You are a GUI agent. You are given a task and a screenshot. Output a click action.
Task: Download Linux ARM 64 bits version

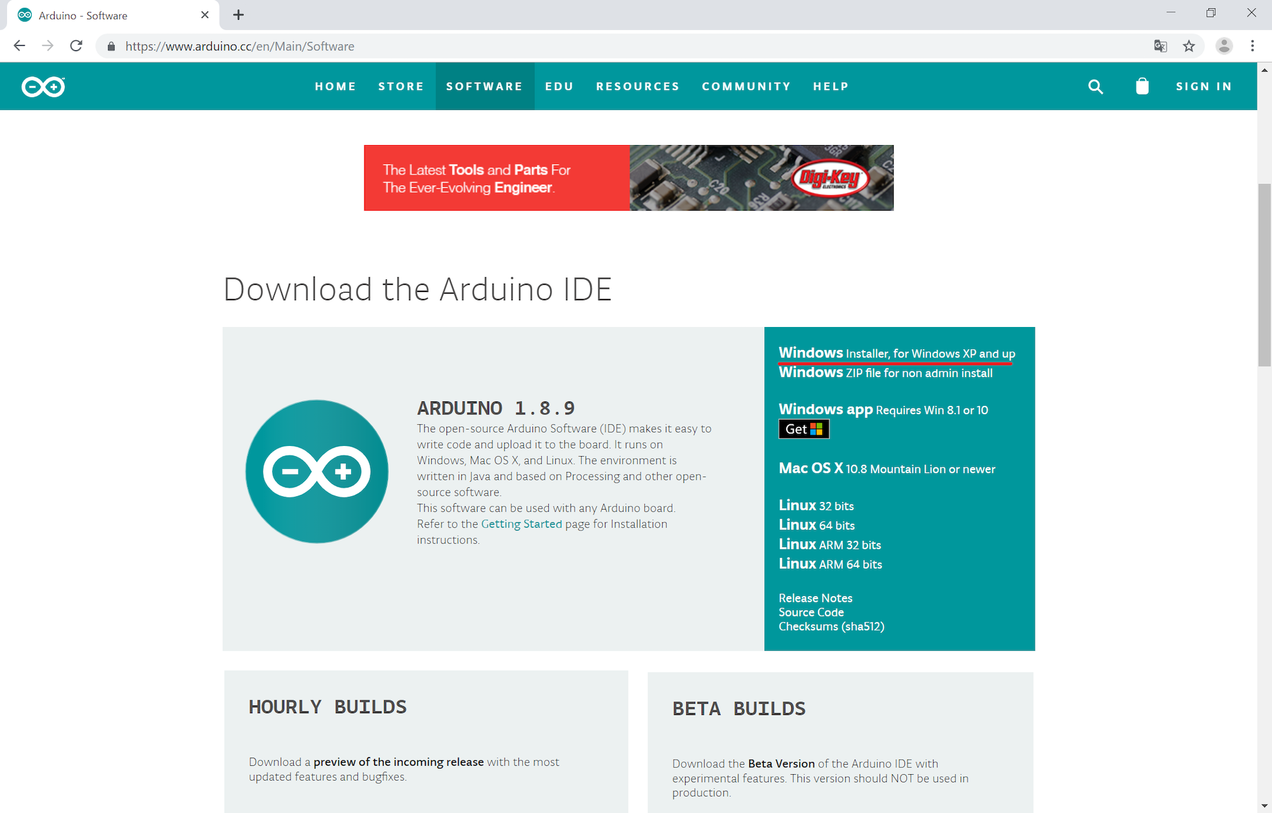pyautogui.click(x=830, y=564)
